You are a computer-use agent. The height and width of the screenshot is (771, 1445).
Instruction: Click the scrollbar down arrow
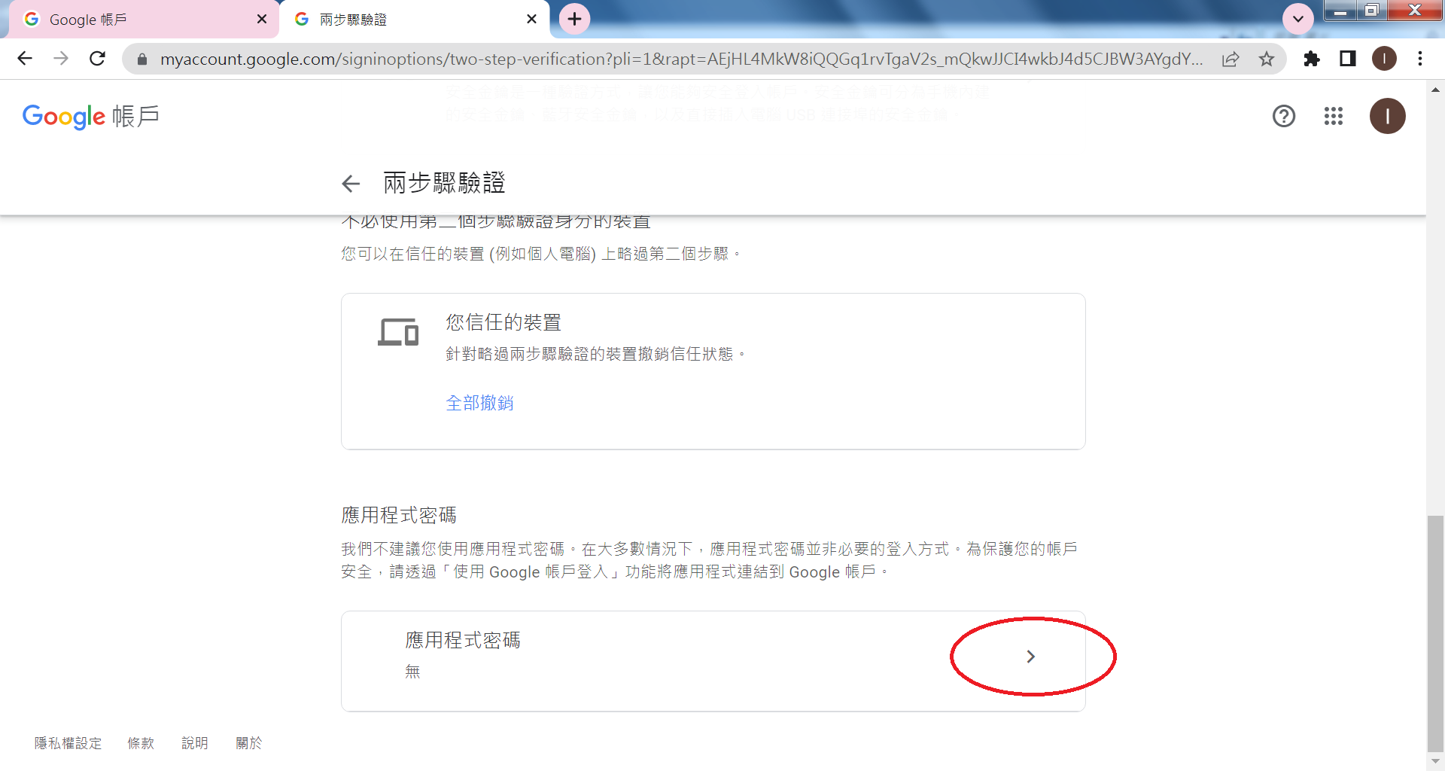pyautogui.click(x=1435, y=760)
